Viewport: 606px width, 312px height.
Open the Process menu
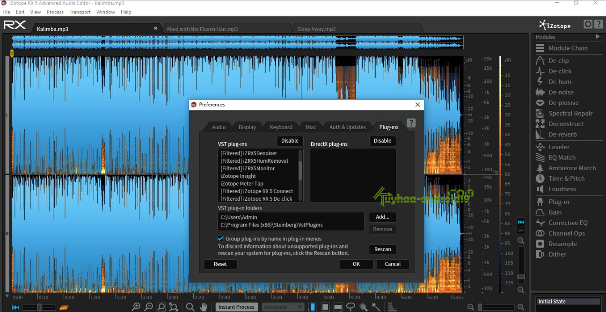[x=55, y=12]
